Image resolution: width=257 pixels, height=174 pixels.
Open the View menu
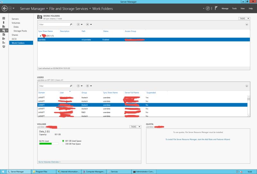(x=243, y=9)
